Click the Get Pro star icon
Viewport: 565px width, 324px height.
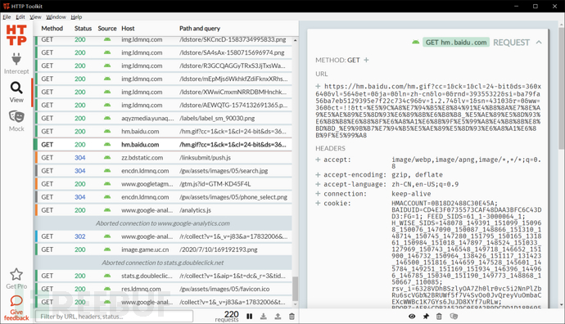pos(16,275)
